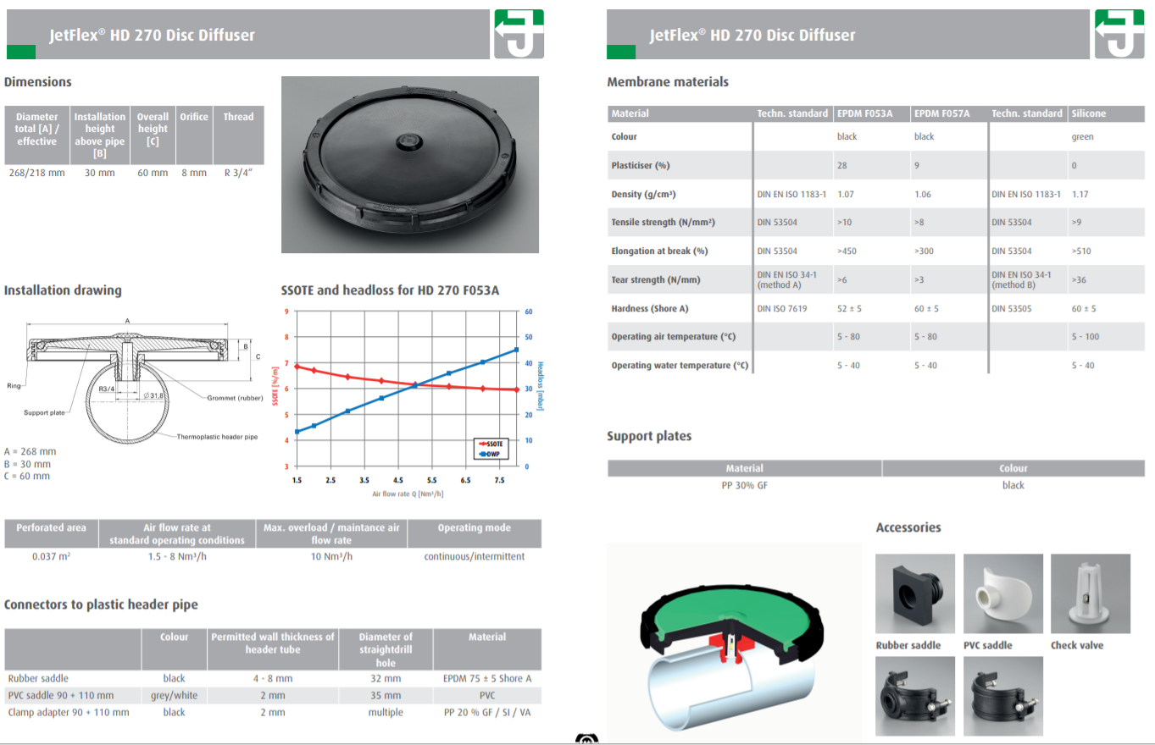The image size is (1155, 745).
Task: Click the 'Plasticiser (%)' row label
Action: pos(641,165)
